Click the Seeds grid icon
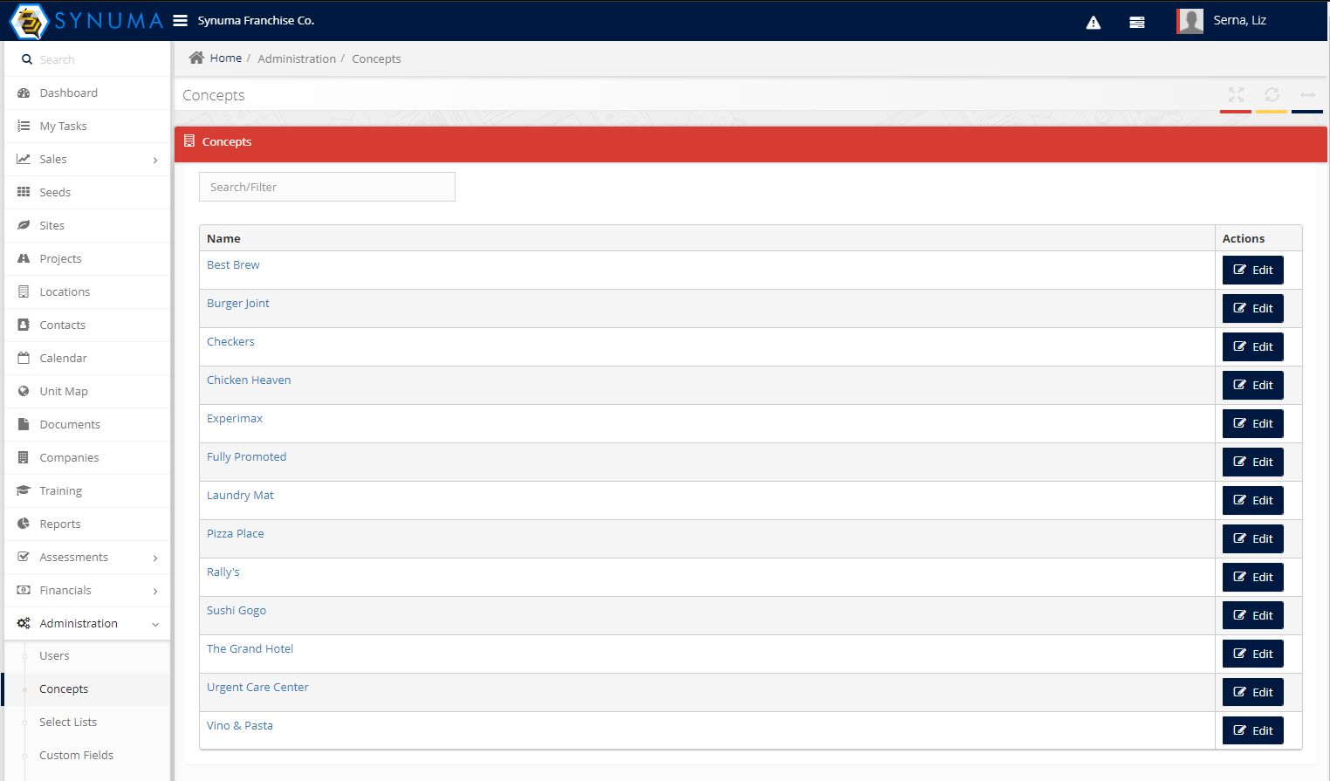This screenshot has width=1330, height=781. click(x=24, y=192)
